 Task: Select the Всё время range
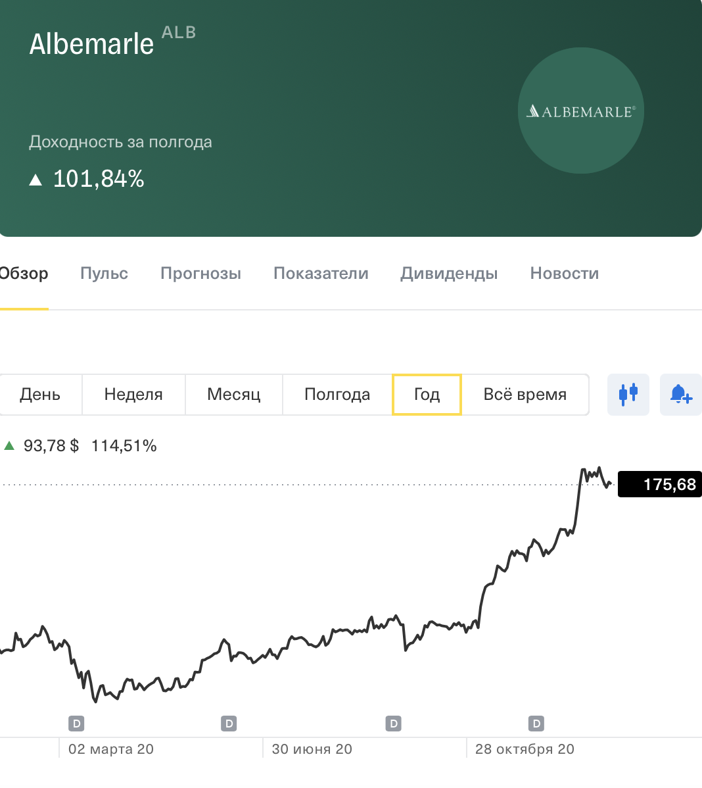coord(525,395)
